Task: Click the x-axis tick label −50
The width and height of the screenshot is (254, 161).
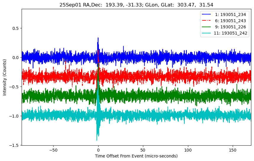Action: tap(54, 150)
